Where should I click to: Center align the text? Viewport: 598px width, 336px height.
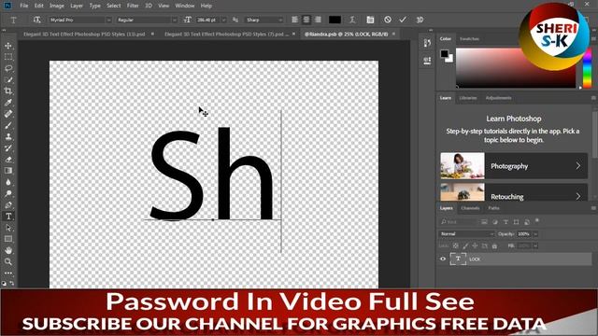[x=306, y=20]
